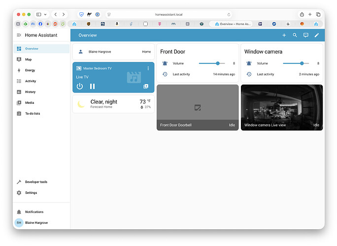Click Window camera last activity clock icon
This screenshot has height=246, width=337.
coord(249,74)
